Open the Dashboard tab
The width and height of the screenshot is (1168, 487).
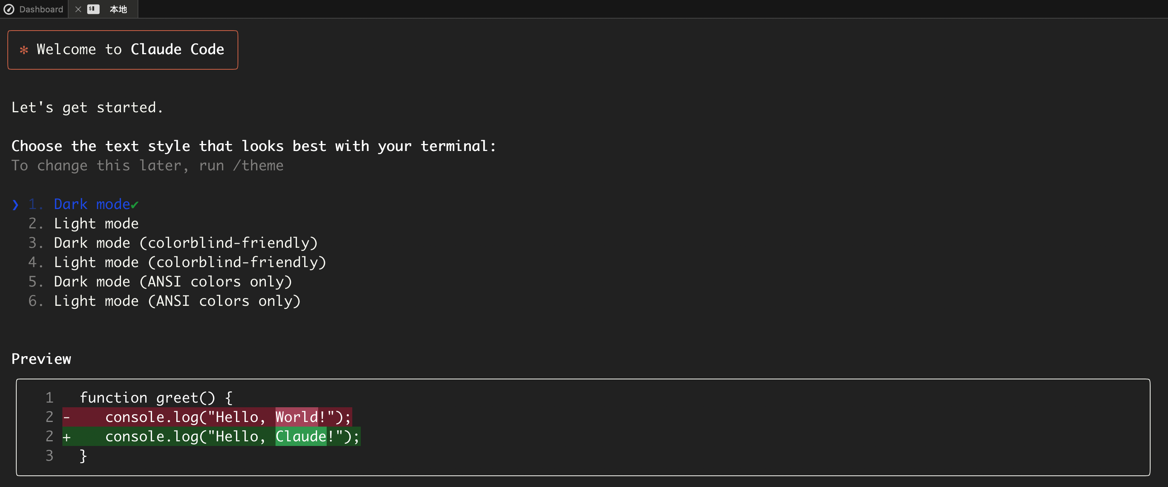pyautogui.click(x=41, y=9)
